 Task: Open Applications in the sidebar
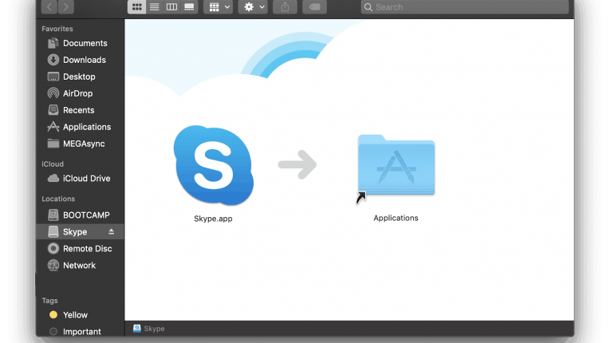[x=80, y=127]
